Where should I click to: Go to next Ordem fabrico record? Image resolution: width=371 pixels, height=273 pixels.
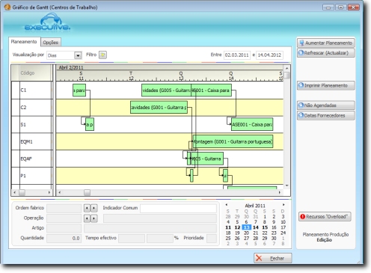pos(93,208)
